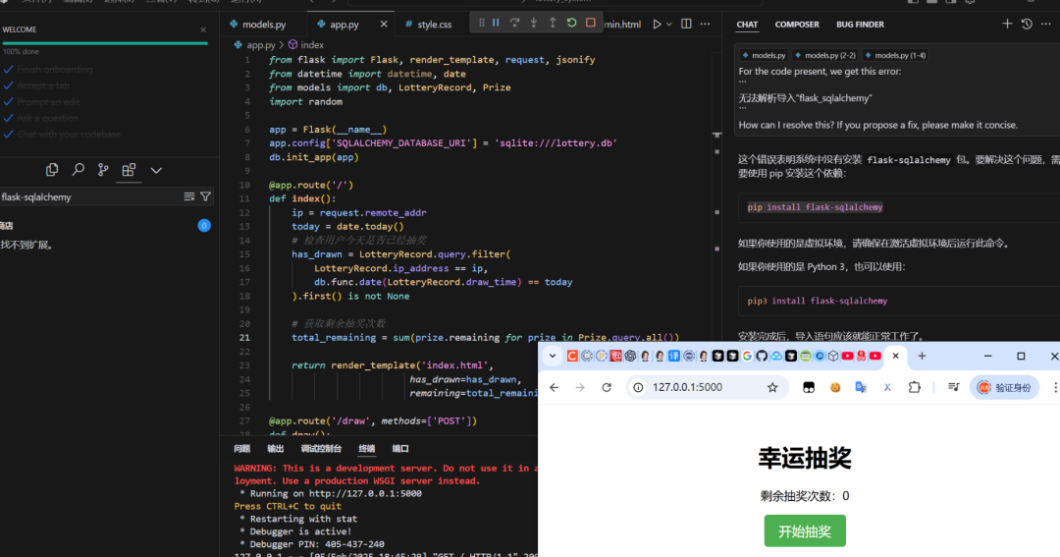Open editor more actions ellipsis
This screenshot has height=557, width=1060.
[x=705, y=25]
